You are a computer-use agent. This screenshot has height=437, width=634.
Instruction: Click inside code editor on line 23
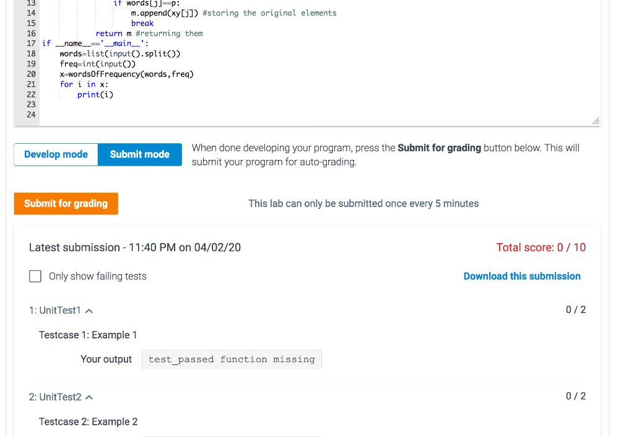(x=319, y=105)
